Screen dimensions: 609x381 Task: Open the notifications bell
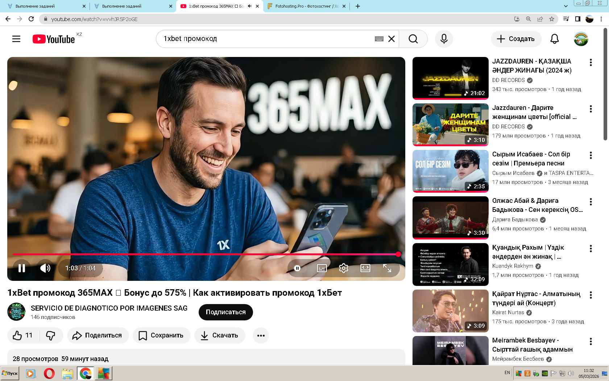point(554,39)
